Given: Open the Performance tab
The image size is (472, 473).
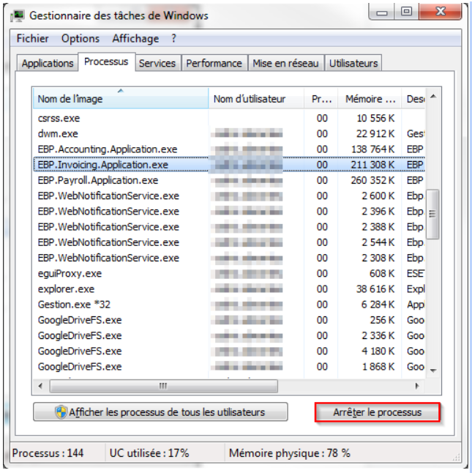Looking at the screenshot, I should 214,63.
